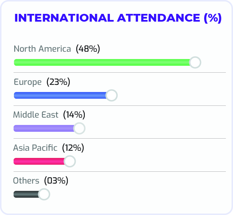This screenshot has height=215, width=233.
Task: Click the (14%) percentage value
Action: click(x=74, y=115)
